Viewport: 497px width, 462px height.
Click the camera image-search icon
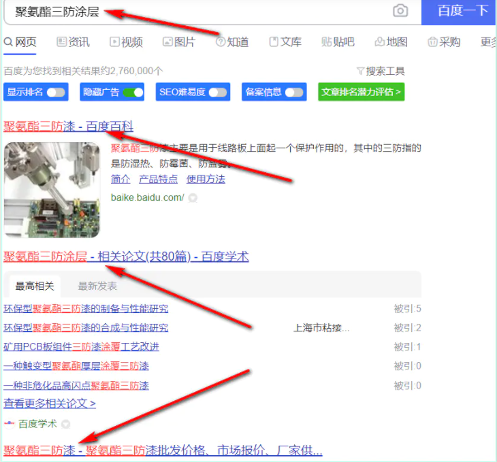(400, 11)
